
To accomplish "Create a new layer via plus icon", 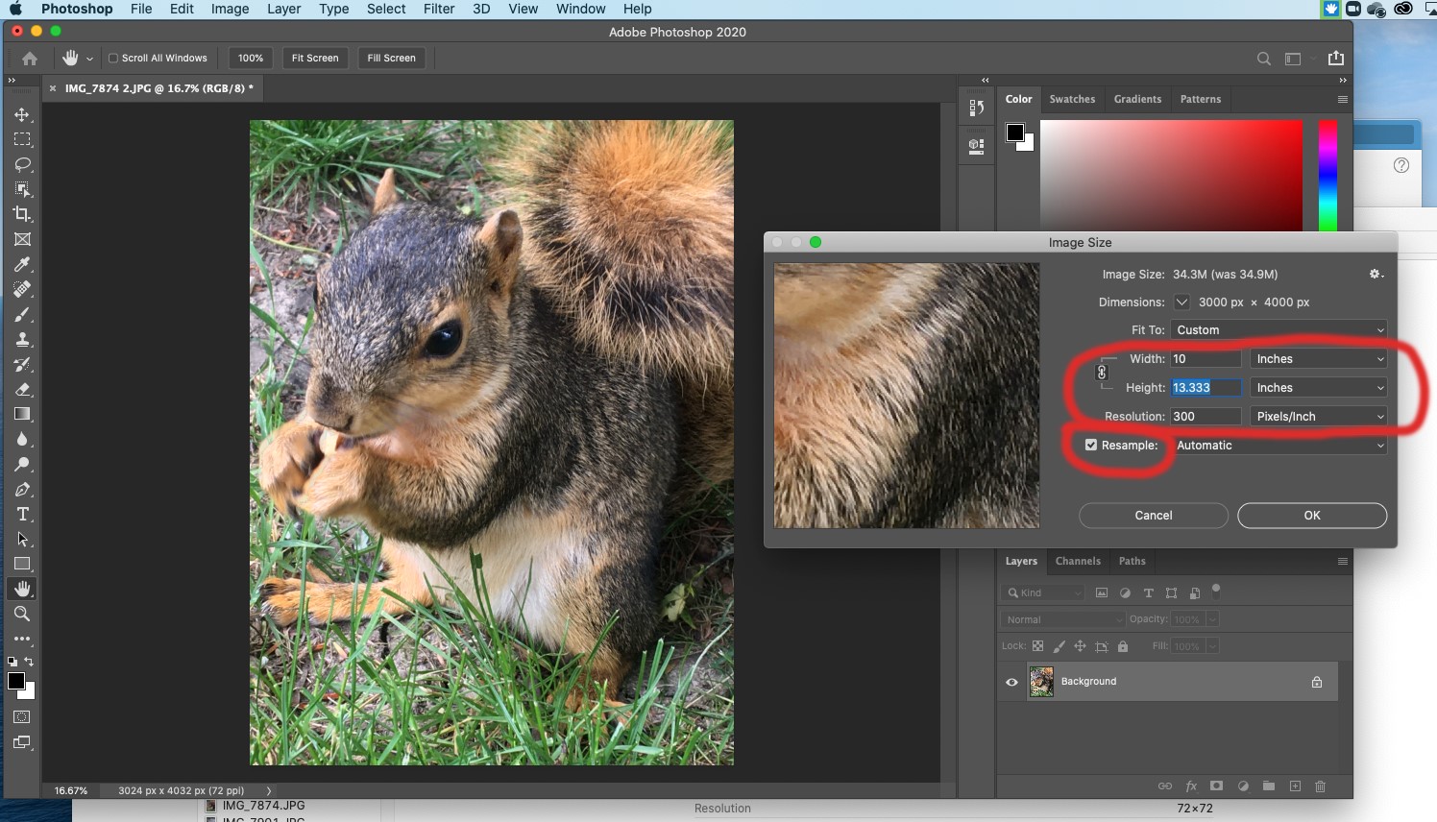I will tap(1295, 786).
